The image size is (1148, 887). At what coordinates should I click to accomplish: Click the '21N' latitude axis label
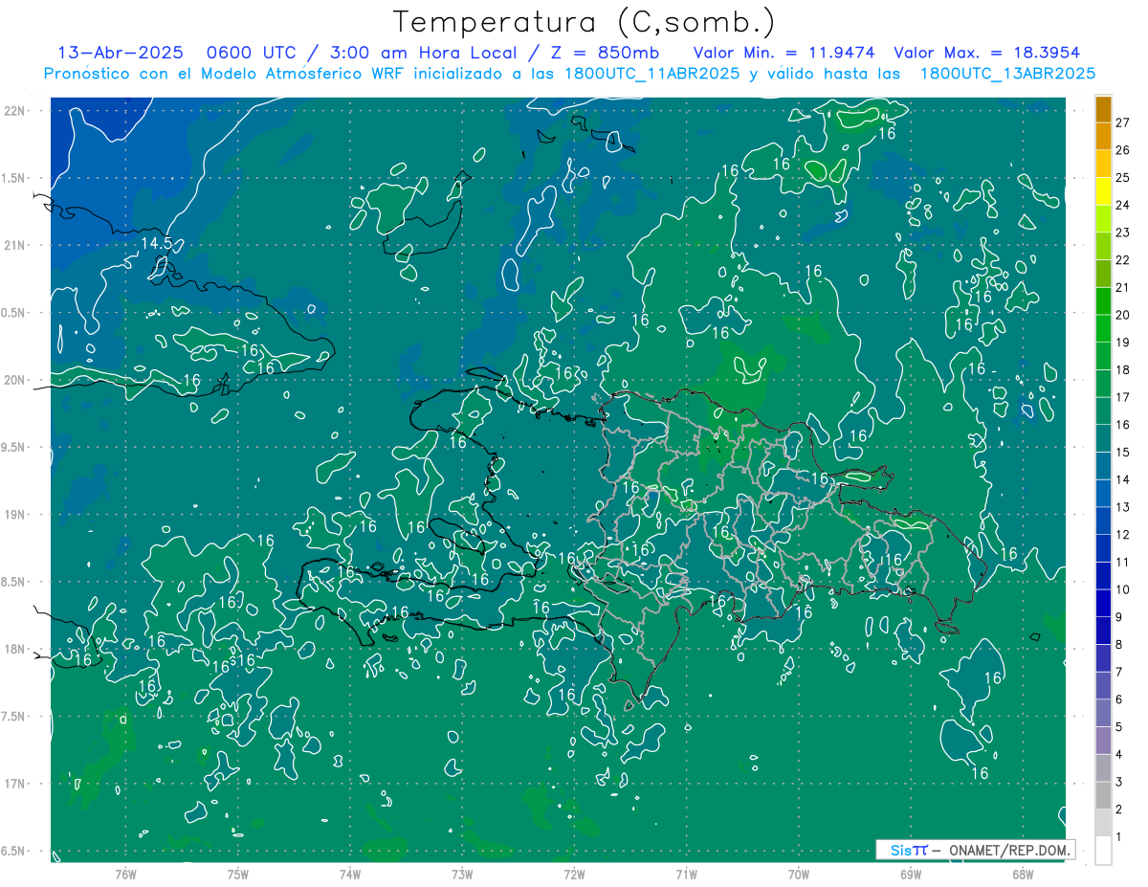[15, 245]
